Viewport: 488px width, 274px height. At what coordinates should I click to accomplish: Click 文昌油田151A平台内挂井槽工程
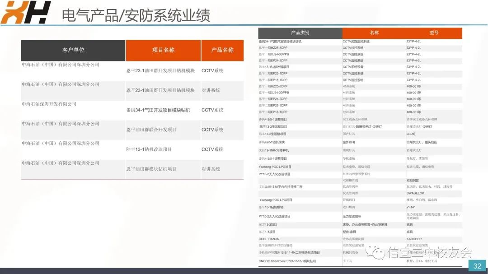281,187
